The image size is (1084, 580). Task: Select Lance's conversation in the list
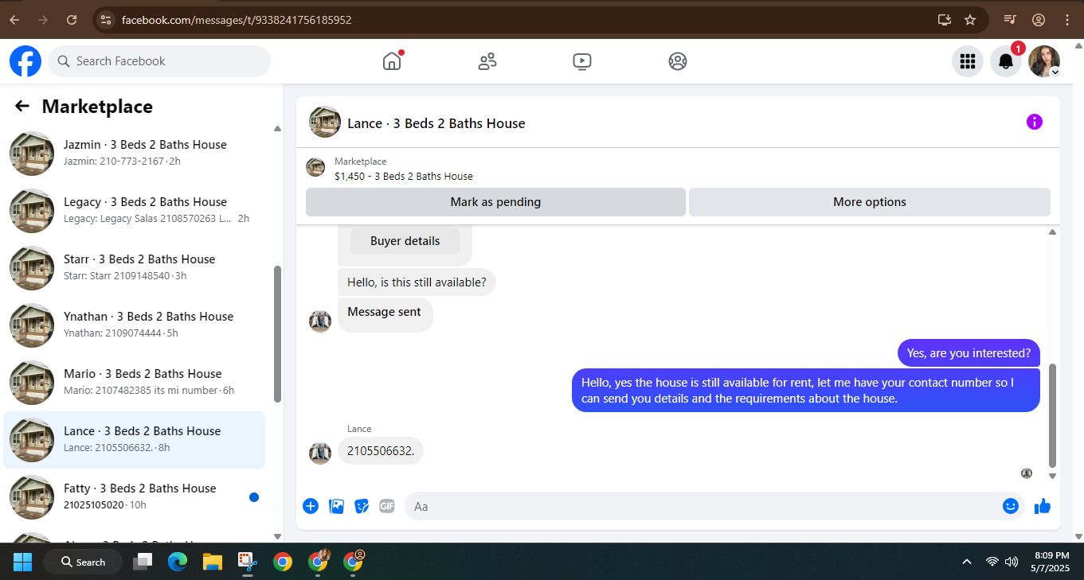tap(134, 440)
